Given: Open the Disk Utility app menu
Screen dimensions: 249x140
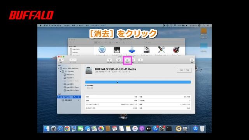Looking at the screenshot, I should tap(53, 25).
